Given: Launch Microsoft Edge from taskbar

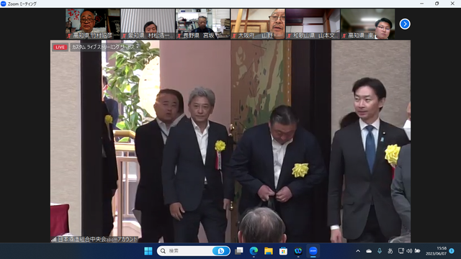Looking at the screenshot, I should pos(254,251).
